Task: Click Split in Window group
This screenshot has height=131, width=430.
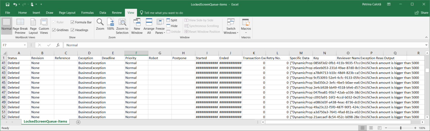Action: (x=172, y=20)
